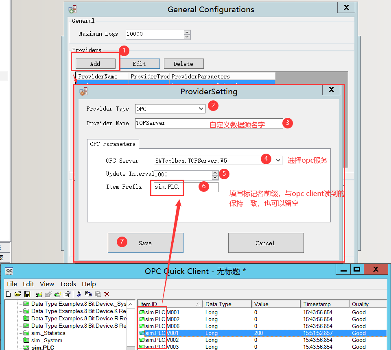The width and height of the screenshot is (391, 350).
Task: Open the Provider Type dropdown
Action: 202,109
